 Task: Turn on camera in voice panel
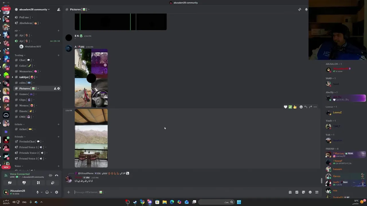(10, 183)
